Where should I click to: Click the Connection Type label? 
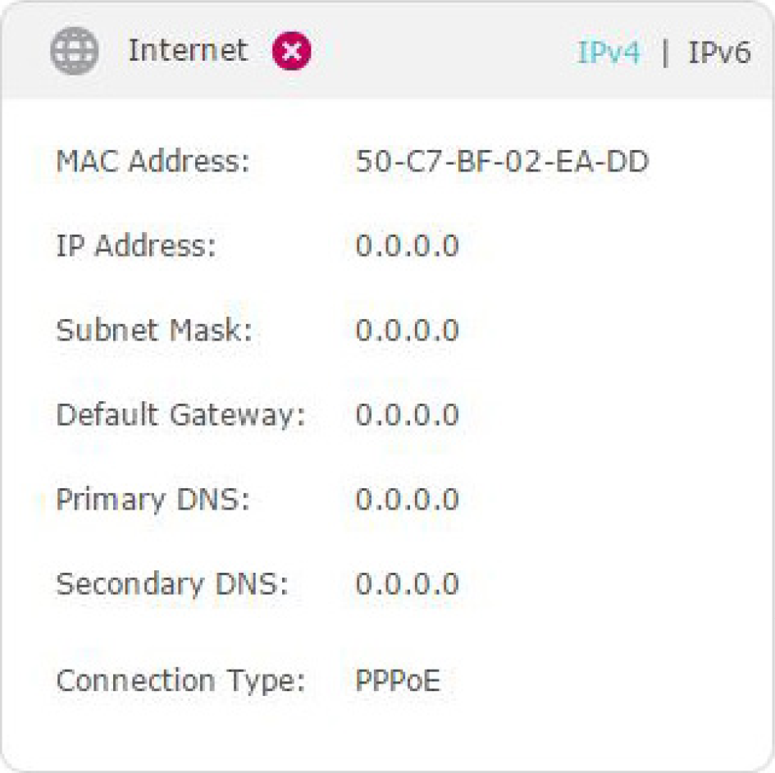(x=181, y=682)
